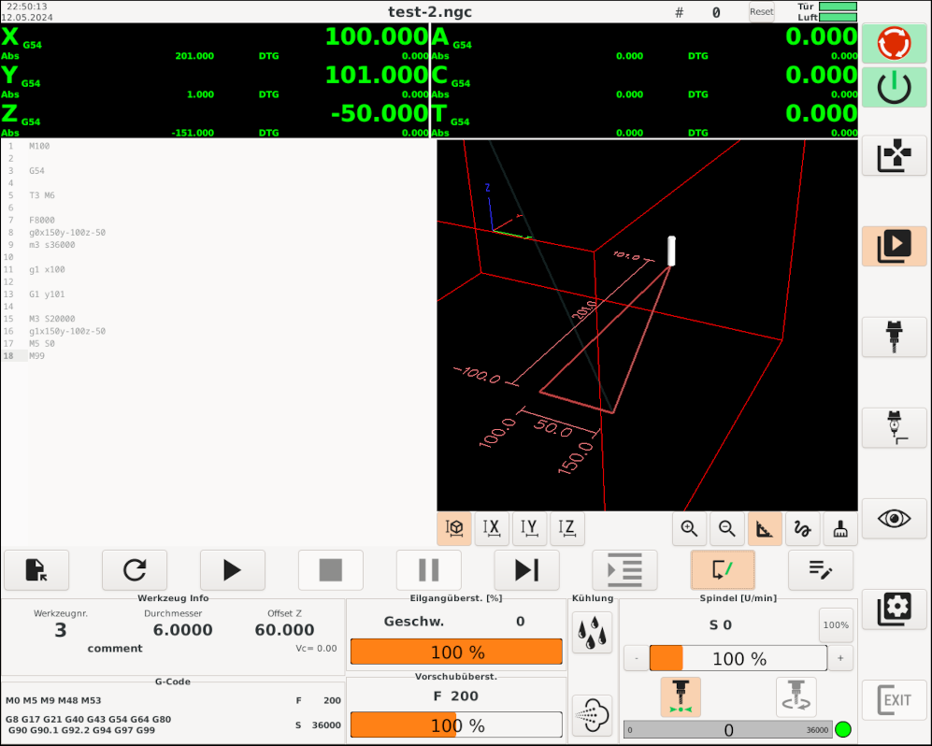This screenshot has width=932, height=746.
Task: Click the emergency stop button
Action: (894, 43)
